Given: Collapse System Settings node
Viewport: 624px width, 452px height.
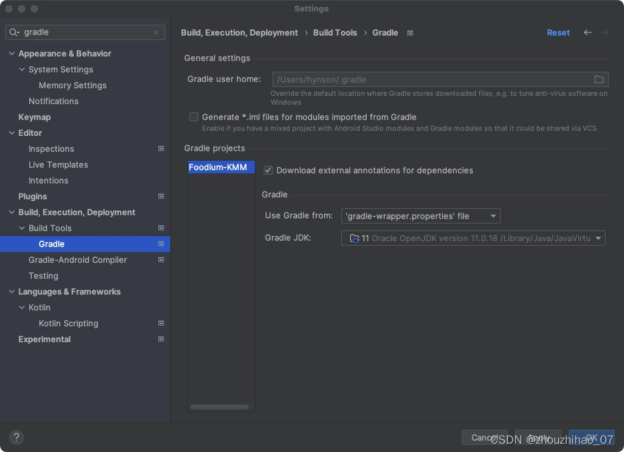Looking at the screenshot, I should (x=22, y=69).
